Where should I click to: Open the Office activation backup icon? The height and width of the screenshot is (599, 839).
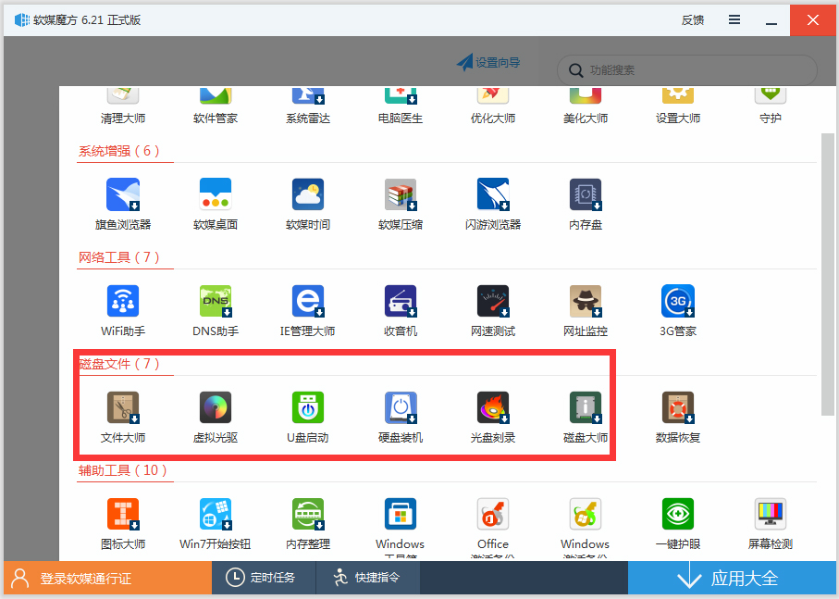tap(493, 514)
